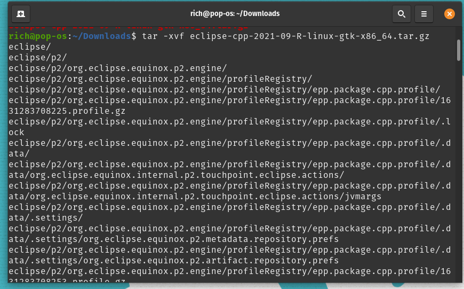Click the window title rich@pop-os: ~/Downloads
The height and width of the screenshot is (289, 464).
pyautogui.click(x=235, y=13)
